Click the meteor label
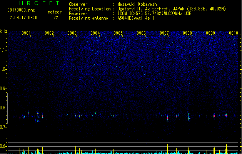This screenshot has width=242, height=154. click(x=55, y=12)
